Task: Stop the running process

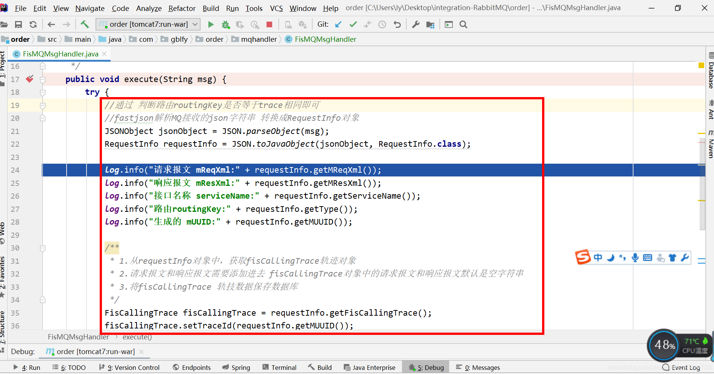Action: [x=269, y=24]
